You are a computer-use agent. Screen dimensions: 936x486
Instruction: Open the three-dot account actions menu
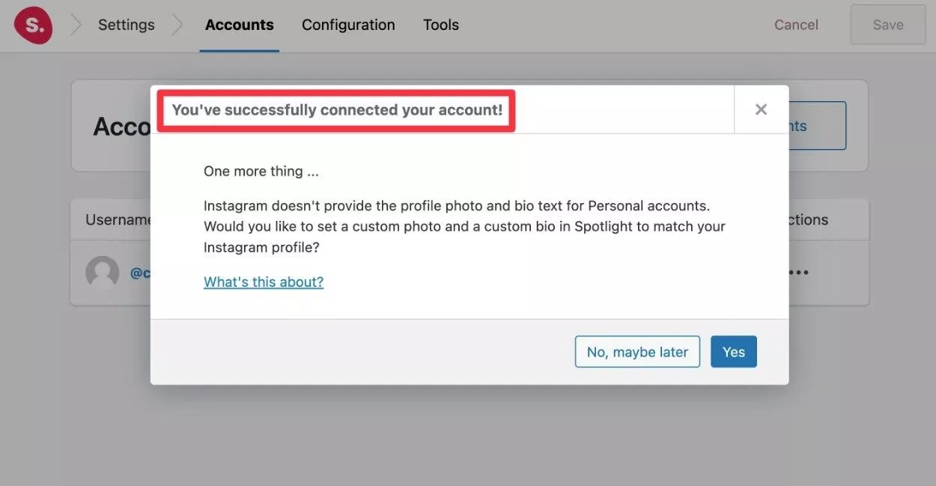[x=798, y=273]
